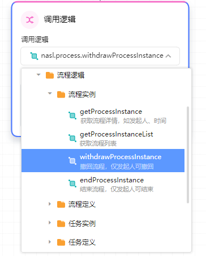Open the nasl.process.withdrawProcessInstance combo box

(100, 56)
